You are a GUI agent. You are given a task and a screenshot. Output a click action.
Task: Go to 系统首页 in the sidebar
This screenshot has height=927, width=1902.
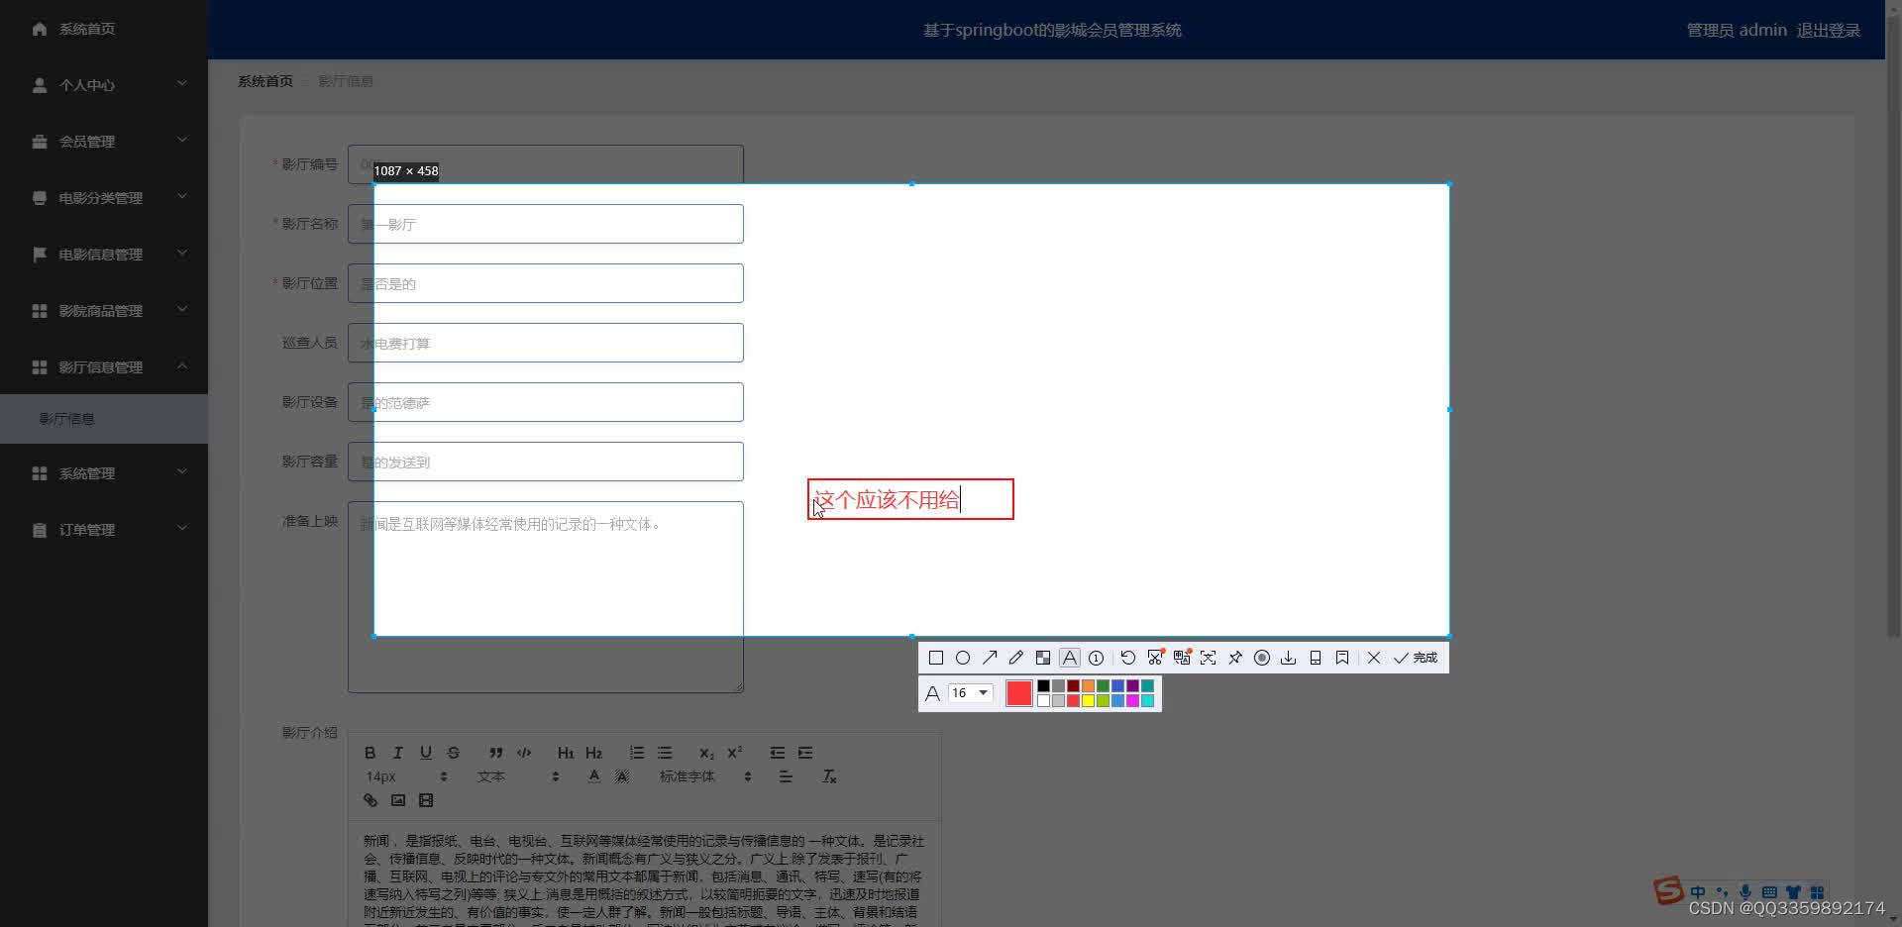[104, 29]
